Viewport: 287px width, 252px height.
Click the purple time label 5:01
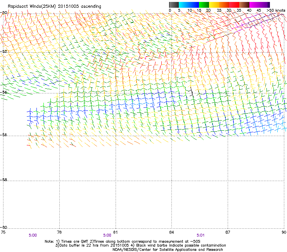[201, 235]
